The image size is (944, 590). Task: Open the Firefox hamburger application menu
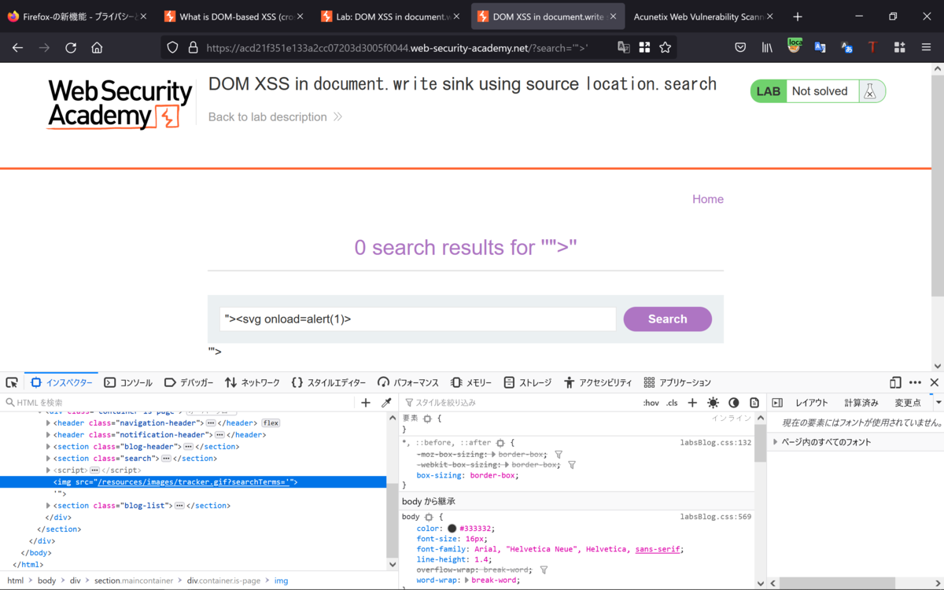(x=926, y=47)
